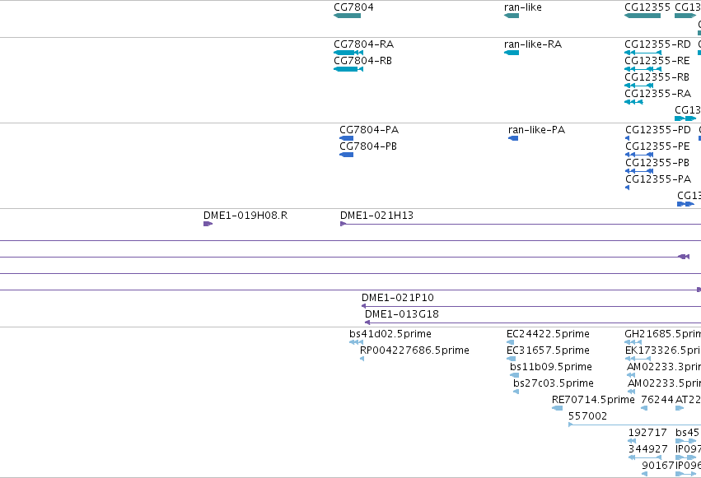Screen dimensions: 701x478
Task: Select CDS feature CG12355-PE
Action: (x=639, y=155)
